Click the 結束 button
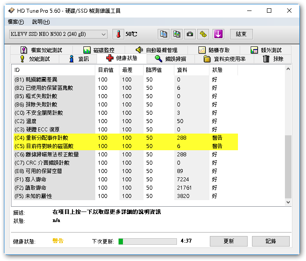Screen dimensions: 306x261 tap(241, 34)
